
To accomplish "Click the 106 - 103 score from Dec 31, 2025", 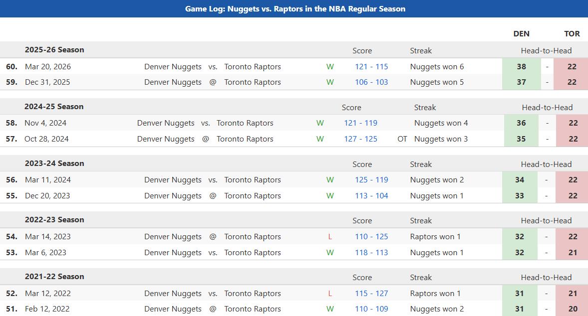I will point(371,82).
